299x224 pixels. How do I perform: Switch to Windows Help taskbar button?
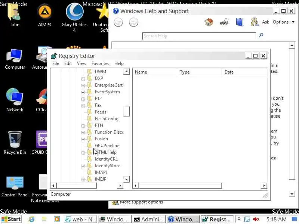click(x=183, y=220)
